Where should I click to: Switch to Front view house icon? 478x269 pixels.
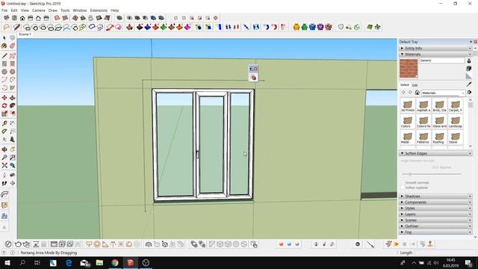22,18
